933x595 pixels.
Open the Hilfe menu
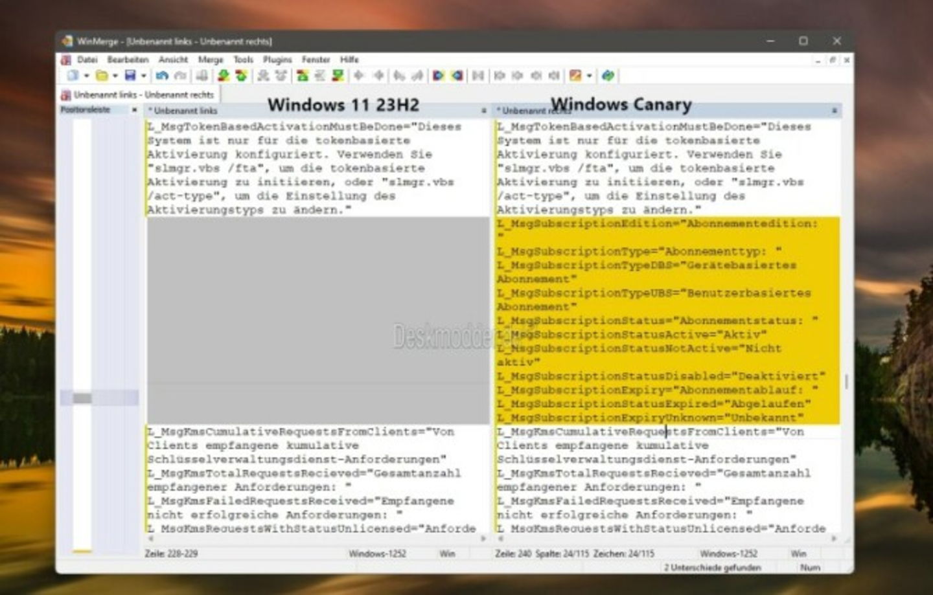(x=349, y=60)
